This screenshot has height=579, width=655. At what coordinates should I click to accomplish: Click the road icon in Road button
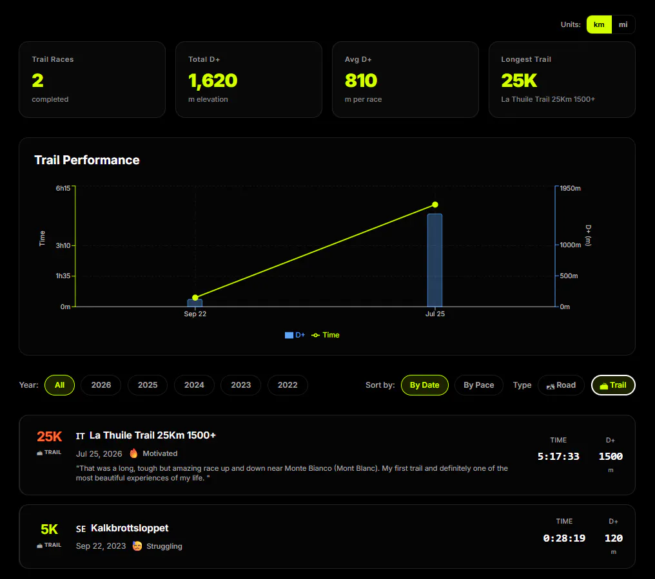click(x=550, y=386)
